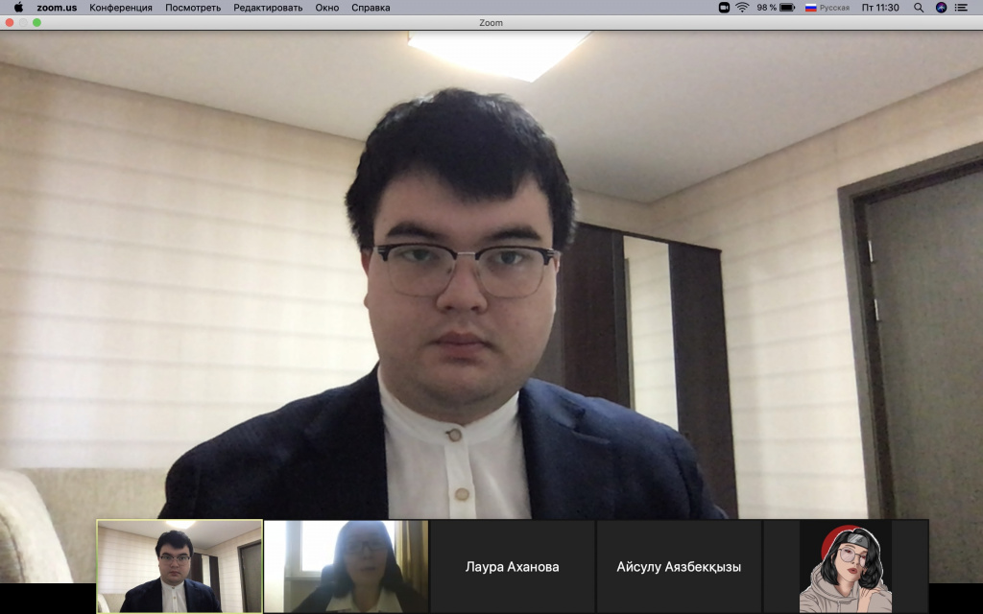983x614 pixels.
Task: Select the highlighted self-view video thumbnail
Action: coord(180,566)
